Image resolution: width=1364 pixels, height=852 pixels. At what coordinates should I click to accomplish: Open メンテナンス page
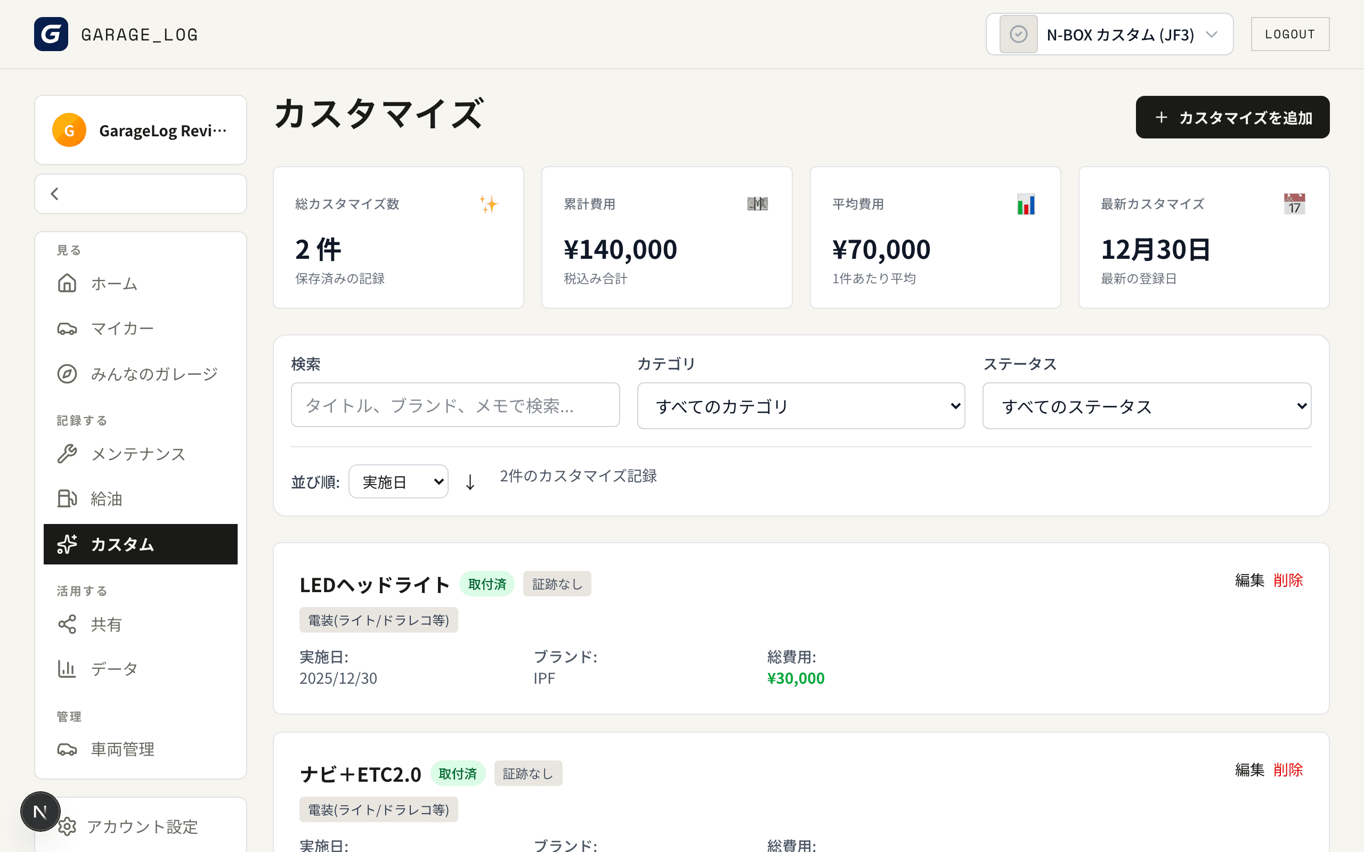(141, 454)
